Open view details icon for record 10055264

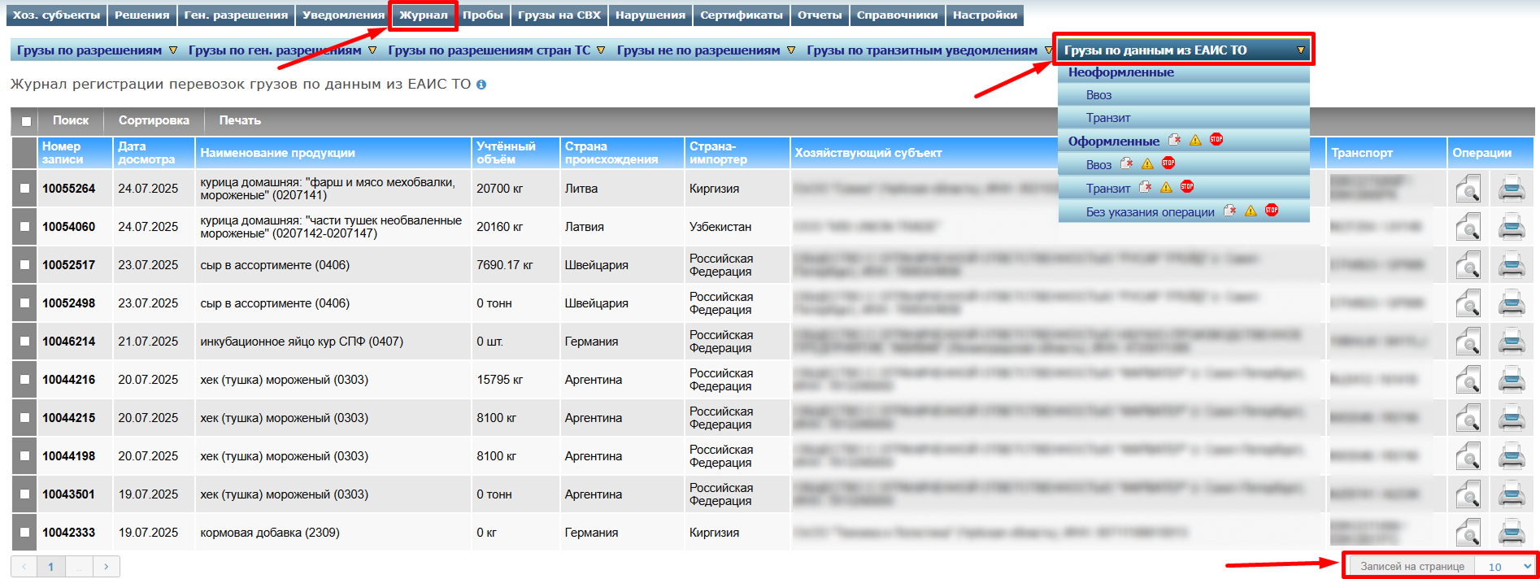[1468, 189]
